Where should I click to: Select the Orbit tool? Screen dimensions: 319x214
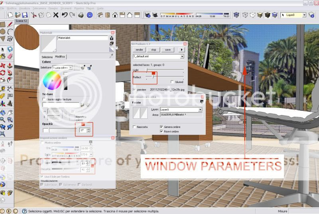pyautogui.click(x=3, y=112)
